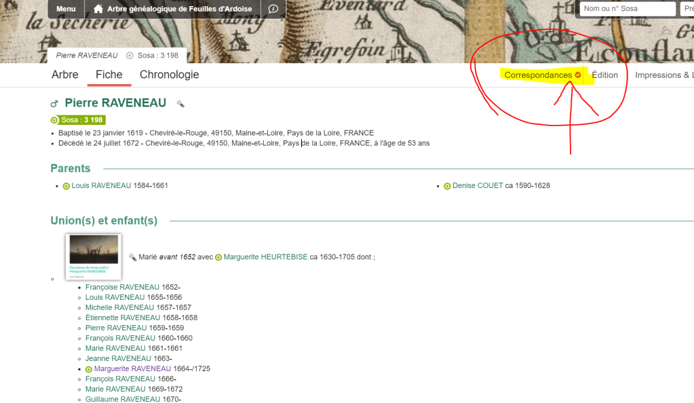Click the Sosa icon next to Louis RAVENEAU
The height and width of the screenshot is (403, 694).
(x=66, y=186)
